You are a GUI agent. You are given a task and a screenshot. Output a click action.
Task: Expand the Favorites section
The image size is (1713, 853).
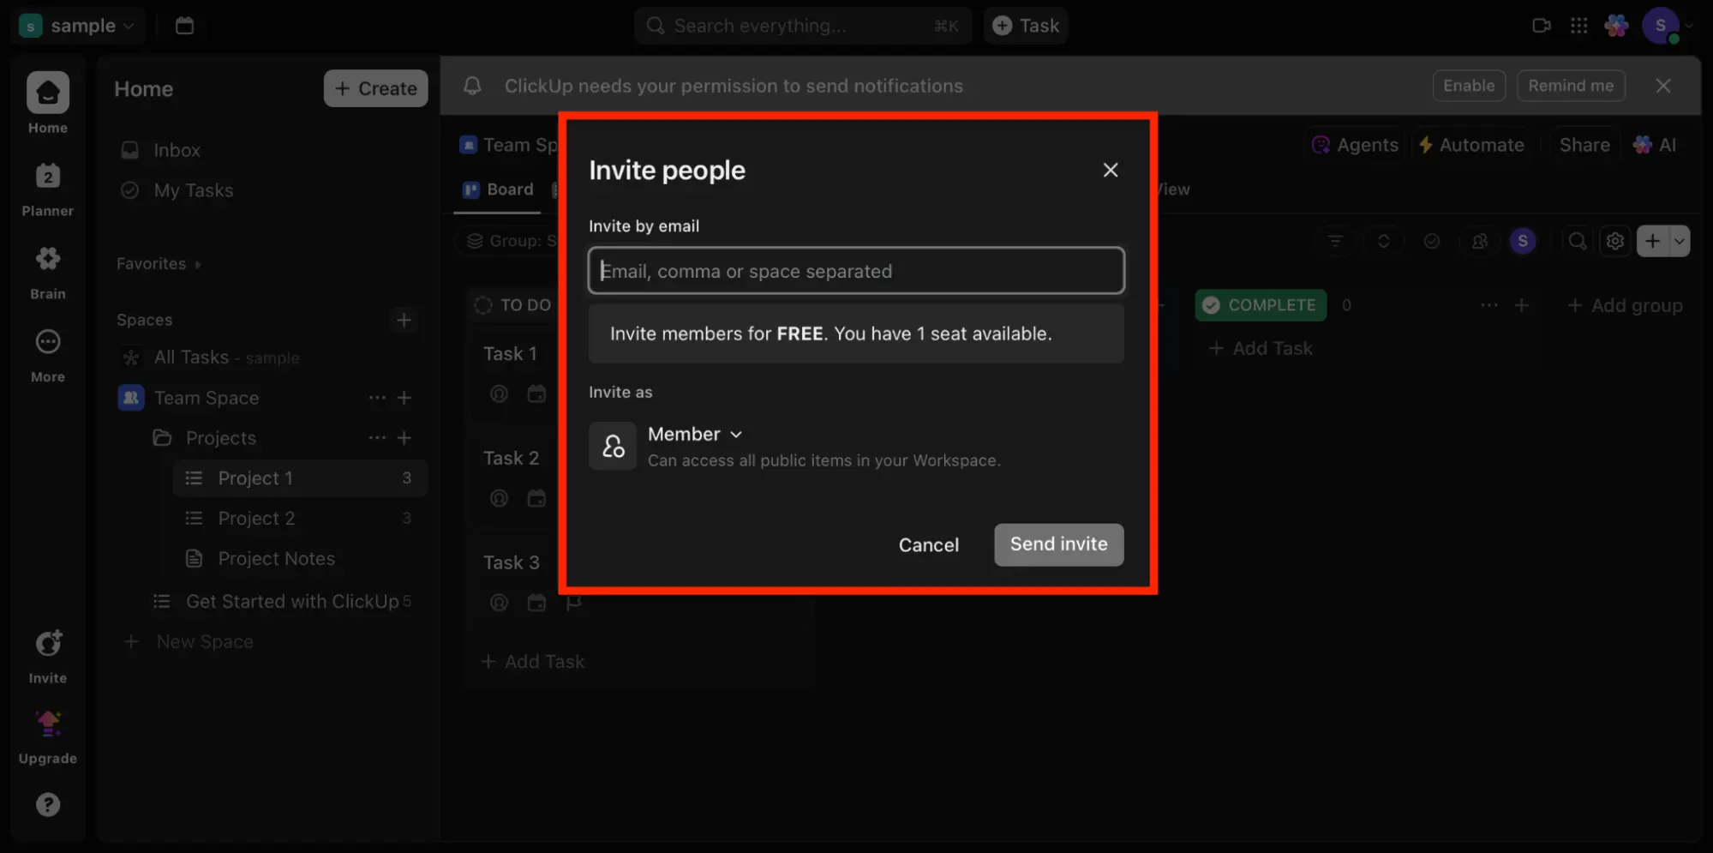click(159, 264)
